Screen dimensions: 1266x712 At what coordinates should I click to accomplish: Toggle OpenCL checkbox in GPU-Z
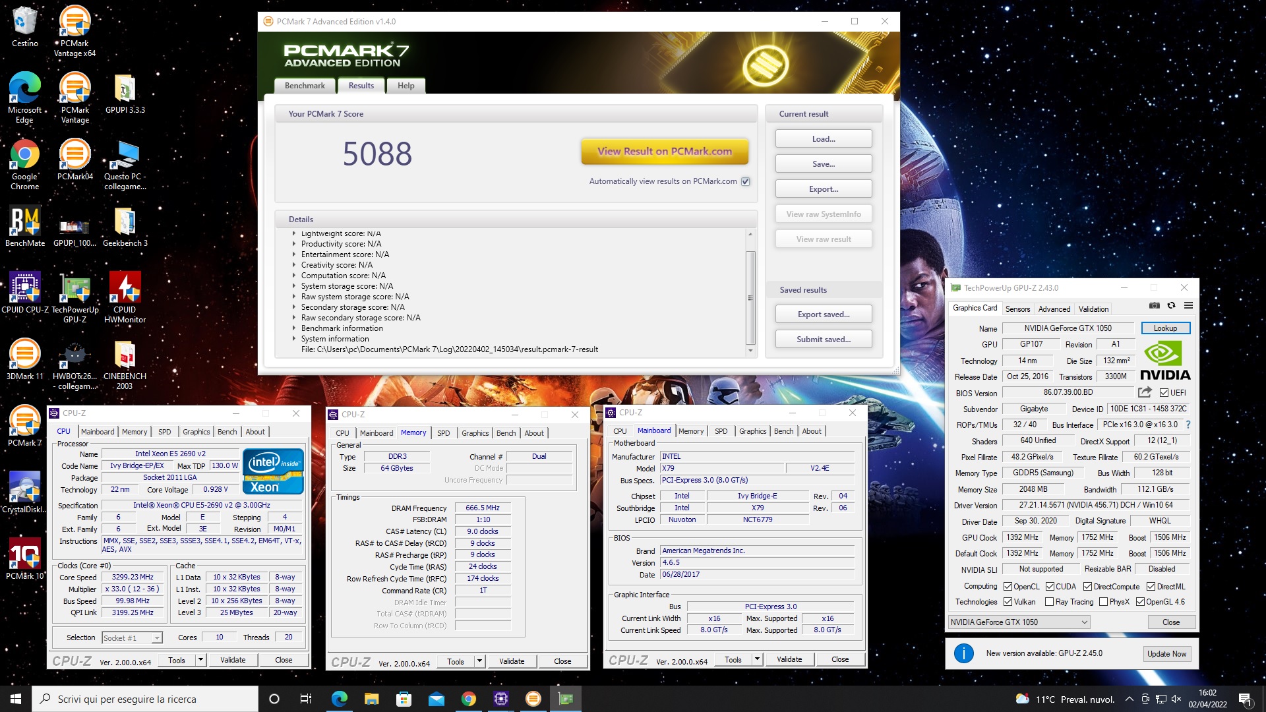1008,587
